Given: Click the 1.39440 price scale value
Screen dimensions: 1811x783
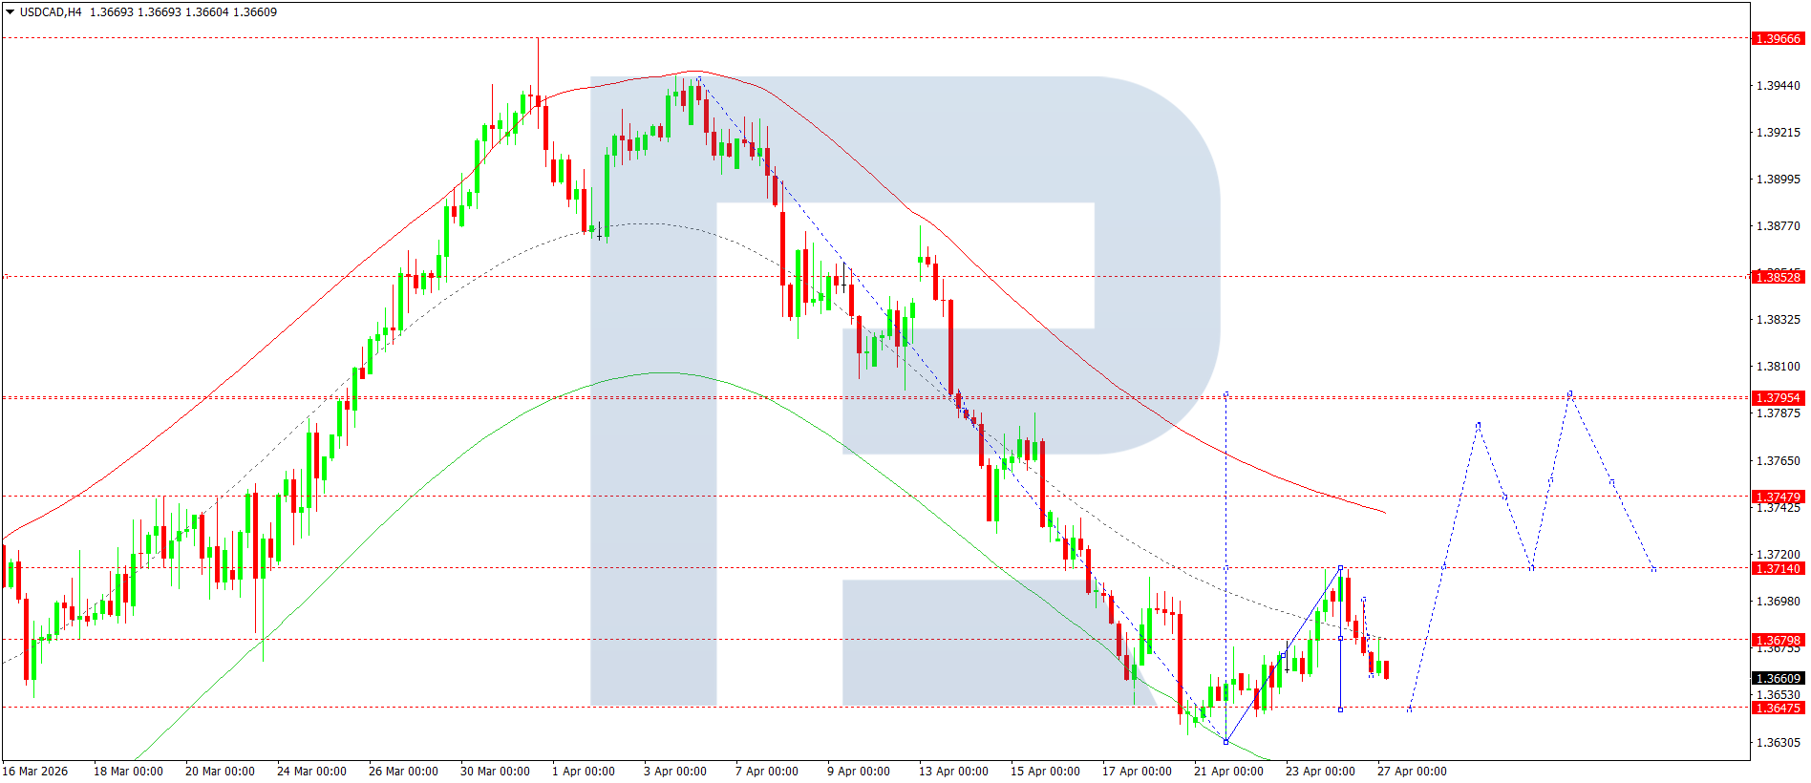Looking at the screenshot, I should tap(1778, 86).
